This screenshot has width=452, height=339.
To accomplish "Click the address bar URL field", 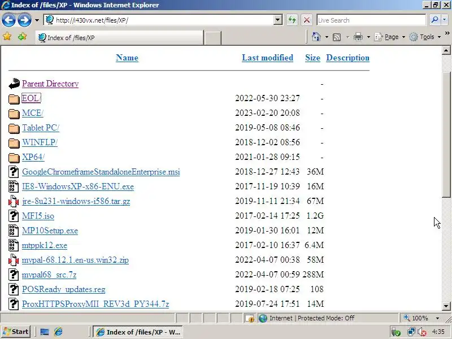I will [159, 20].
